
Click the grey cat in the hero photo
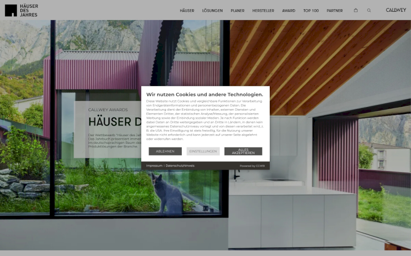pyautogui.click(x=167, y=194)
